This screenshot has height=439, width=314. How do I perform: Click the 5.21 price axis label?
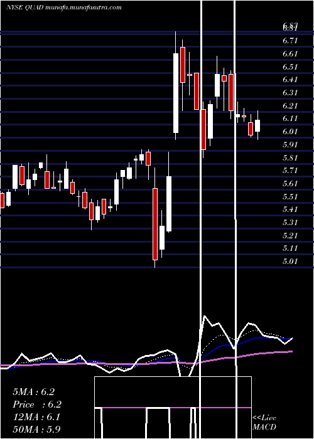(290, 235)
